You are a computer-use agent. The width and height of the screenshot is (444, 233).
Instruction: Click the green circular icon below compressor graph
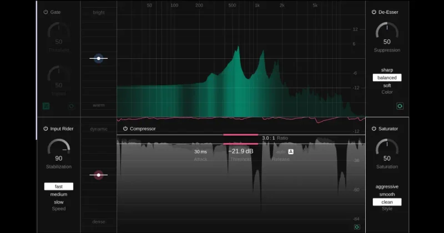[357, 227]
